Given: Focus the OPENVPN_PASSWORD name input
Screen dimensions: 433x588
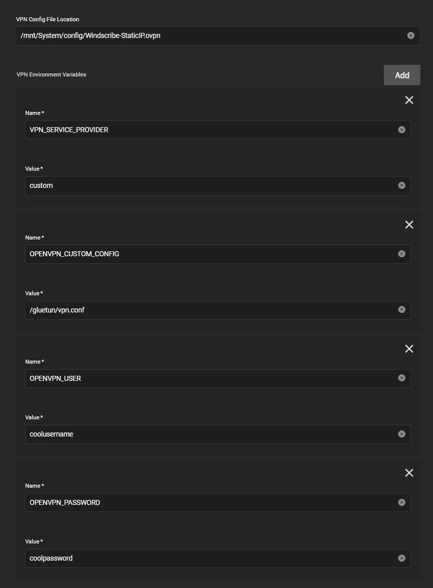Looking at the screenshot, I should tap(203, 502).
